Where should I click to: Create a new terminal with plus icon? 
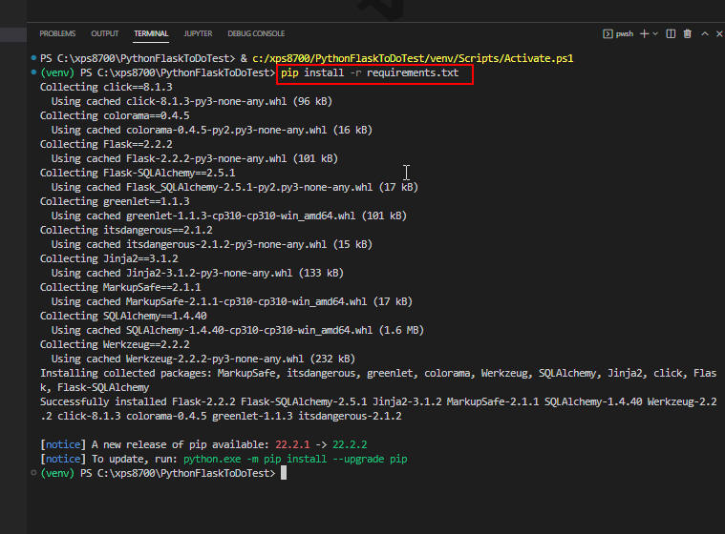(644, 33)
